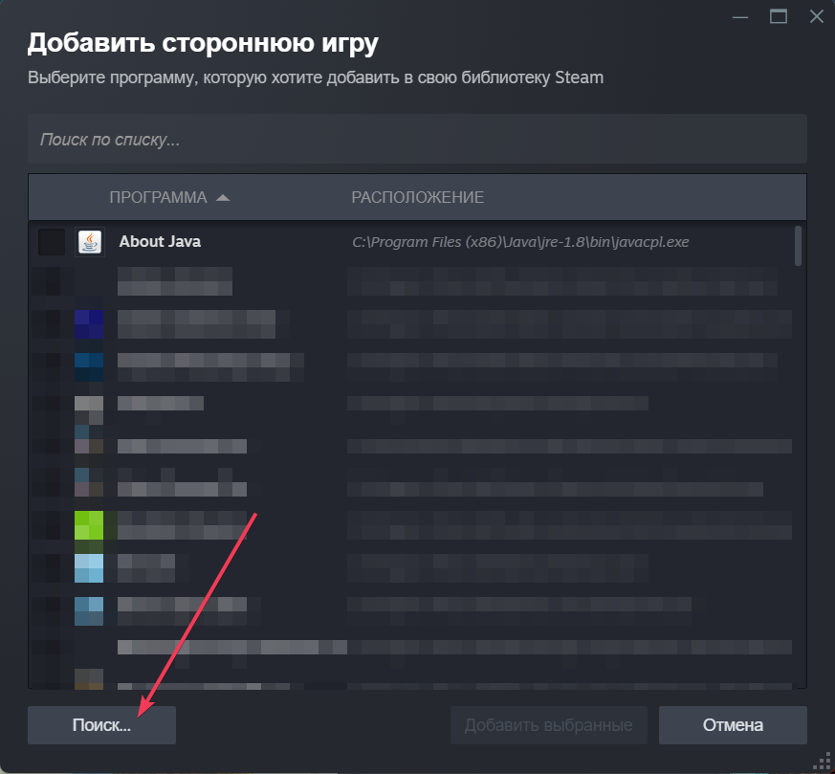Tick the checkbox for About Java

coord(52,242)
